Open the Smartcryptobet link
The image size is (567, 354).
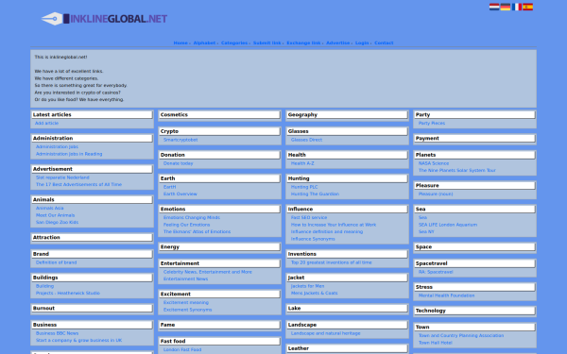(180, 140)
